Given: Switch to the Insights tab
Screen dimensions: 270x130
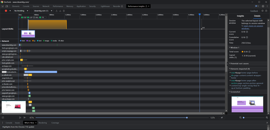Looking at the screenshot, I should click(240, 16).
